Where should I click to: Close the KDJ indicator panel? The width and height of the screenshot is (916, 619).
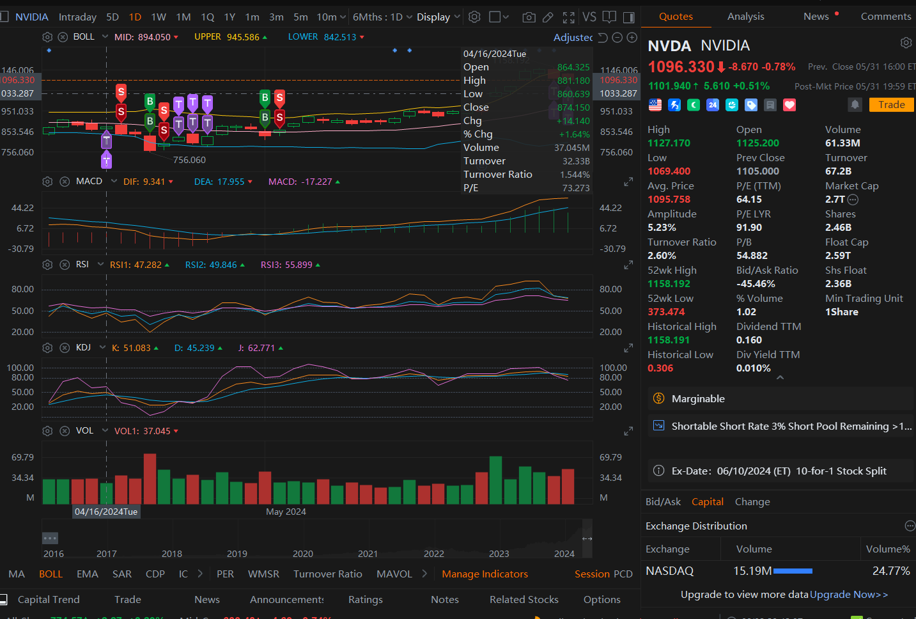click(x=65, y=348)
